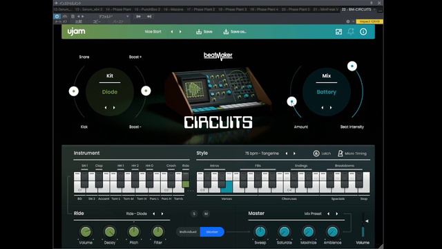Screen dimensions: 442x249
Task: Click the Beat Intensity slider handle
Action: click(352, 66)
